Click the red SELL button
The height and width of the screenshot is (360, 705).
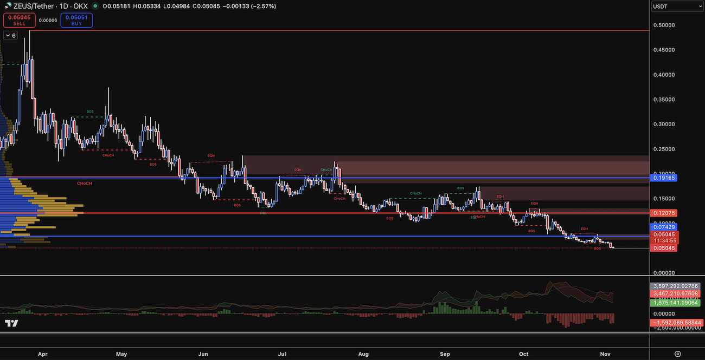[x=19, y=21]
